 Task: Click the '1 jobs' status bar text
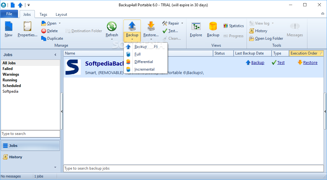[39, 176]
